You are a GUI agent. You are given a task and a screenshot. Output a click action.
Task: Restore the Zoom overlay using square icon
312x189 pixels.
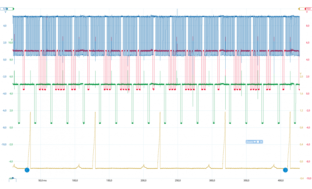[258, 142]
